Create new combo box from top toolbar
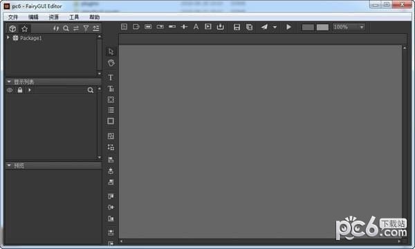The image size is (415, 249). pyautogui.click(x=160, y=27)
